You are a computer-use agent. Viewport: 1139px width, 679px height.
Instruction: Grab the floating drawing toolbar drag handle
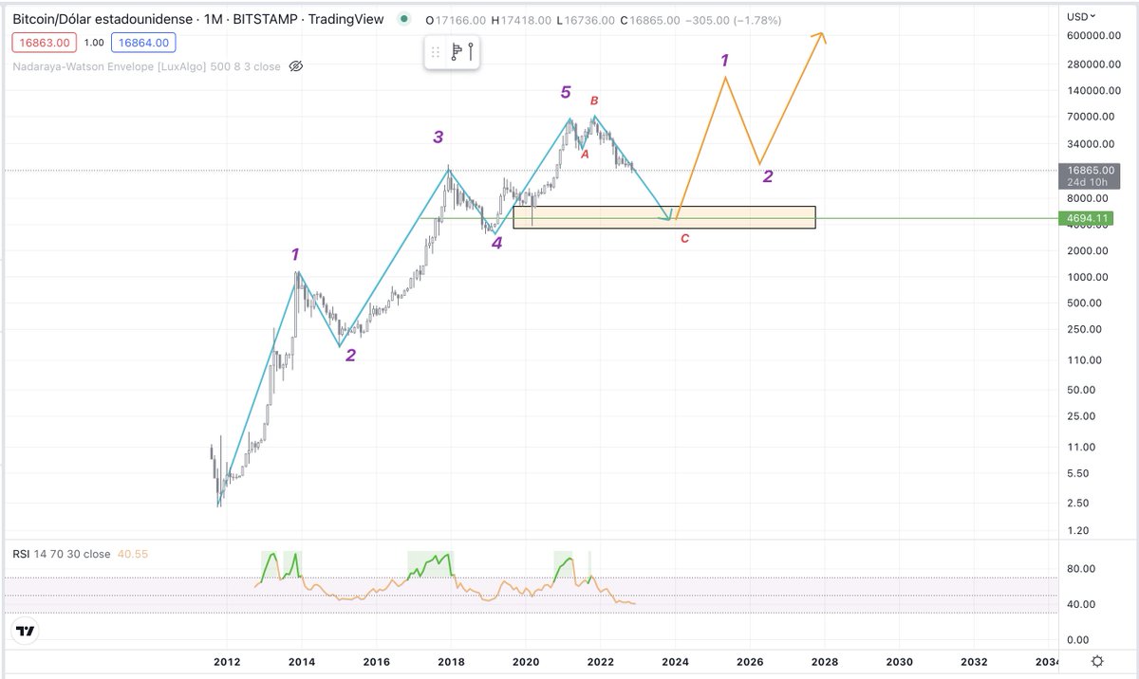tap(436, 52)
